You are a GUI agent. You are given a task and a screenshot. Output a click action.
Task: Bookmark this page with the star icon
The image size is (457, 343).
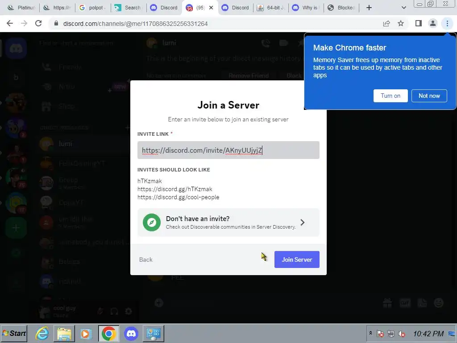401,24
